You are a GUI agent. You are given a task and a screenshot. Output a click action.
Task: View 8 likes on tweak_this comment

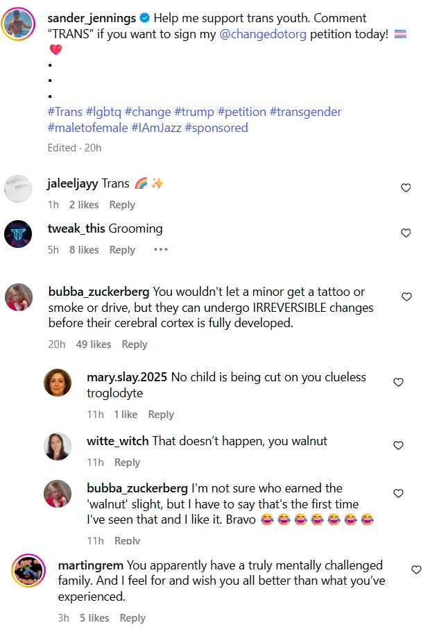(84, 250)
